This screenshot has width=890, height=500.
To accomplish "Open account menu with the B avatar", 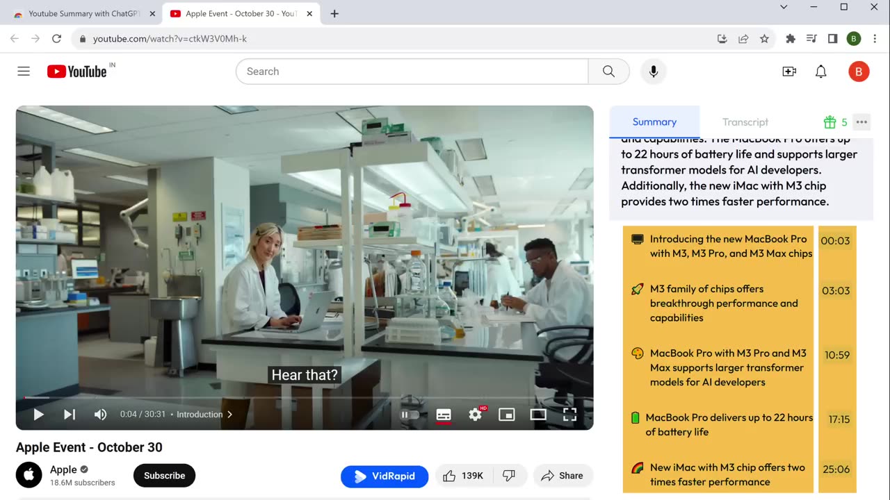I will [859, 72].
